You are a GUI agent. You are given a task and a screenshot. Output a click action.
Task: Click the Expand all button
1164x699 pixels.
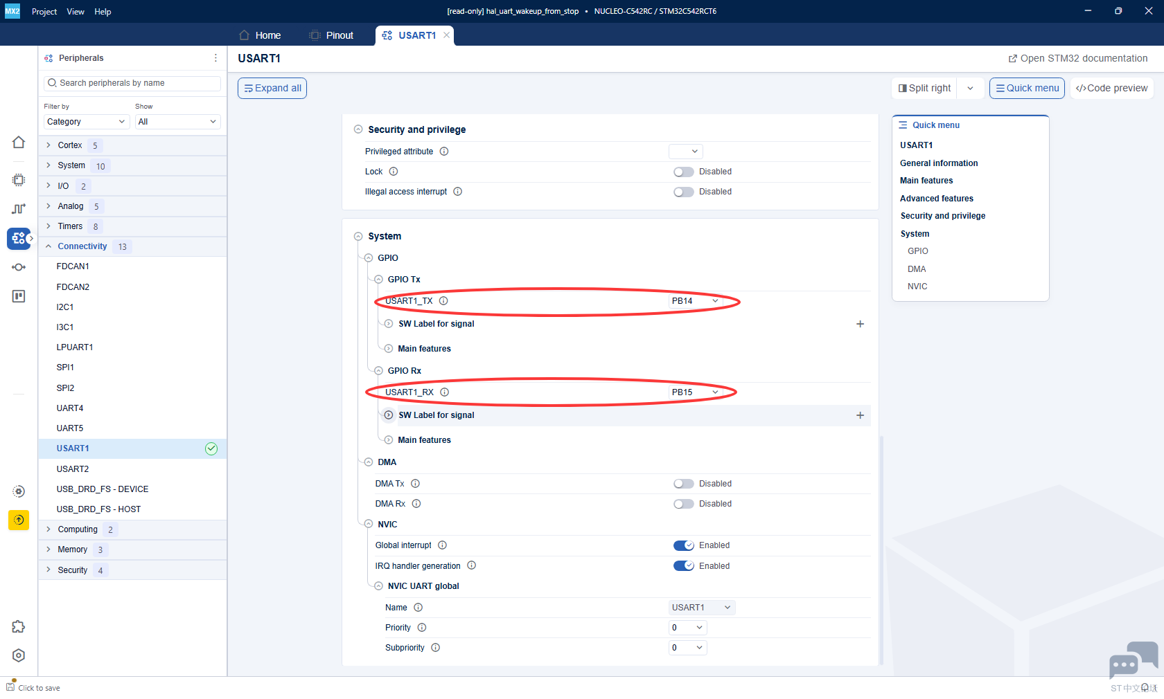click(272, 89)
